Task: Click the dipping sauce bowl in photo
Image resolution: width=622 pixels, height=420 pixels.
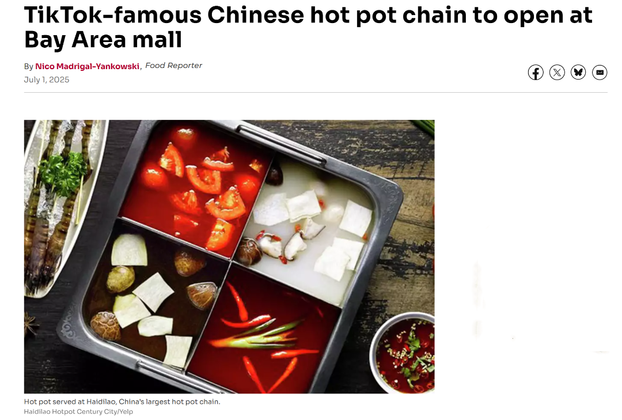Action: coord(403,353)
